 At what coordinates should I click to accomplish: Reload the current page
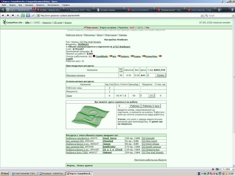coord(23,15)
